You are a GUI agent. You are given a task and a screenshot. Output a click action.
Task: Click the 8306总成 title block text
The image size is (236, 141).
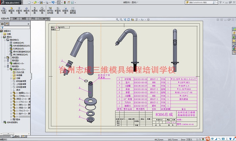[164, 114]
